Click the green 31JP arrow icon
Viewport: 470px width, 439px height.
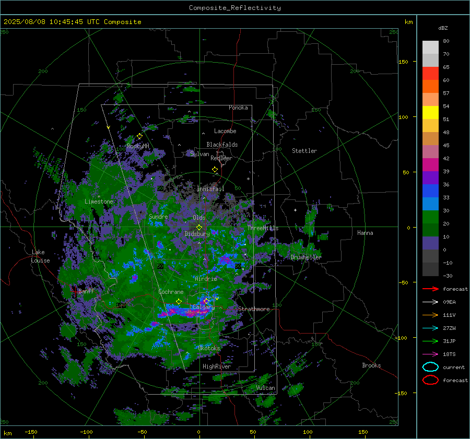430,341
